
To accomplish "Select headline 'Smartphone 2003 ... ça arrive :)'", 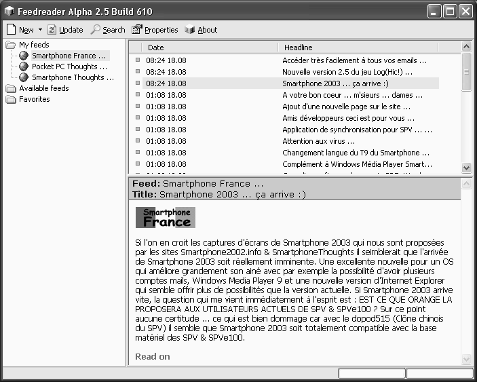I will [336, 83].
